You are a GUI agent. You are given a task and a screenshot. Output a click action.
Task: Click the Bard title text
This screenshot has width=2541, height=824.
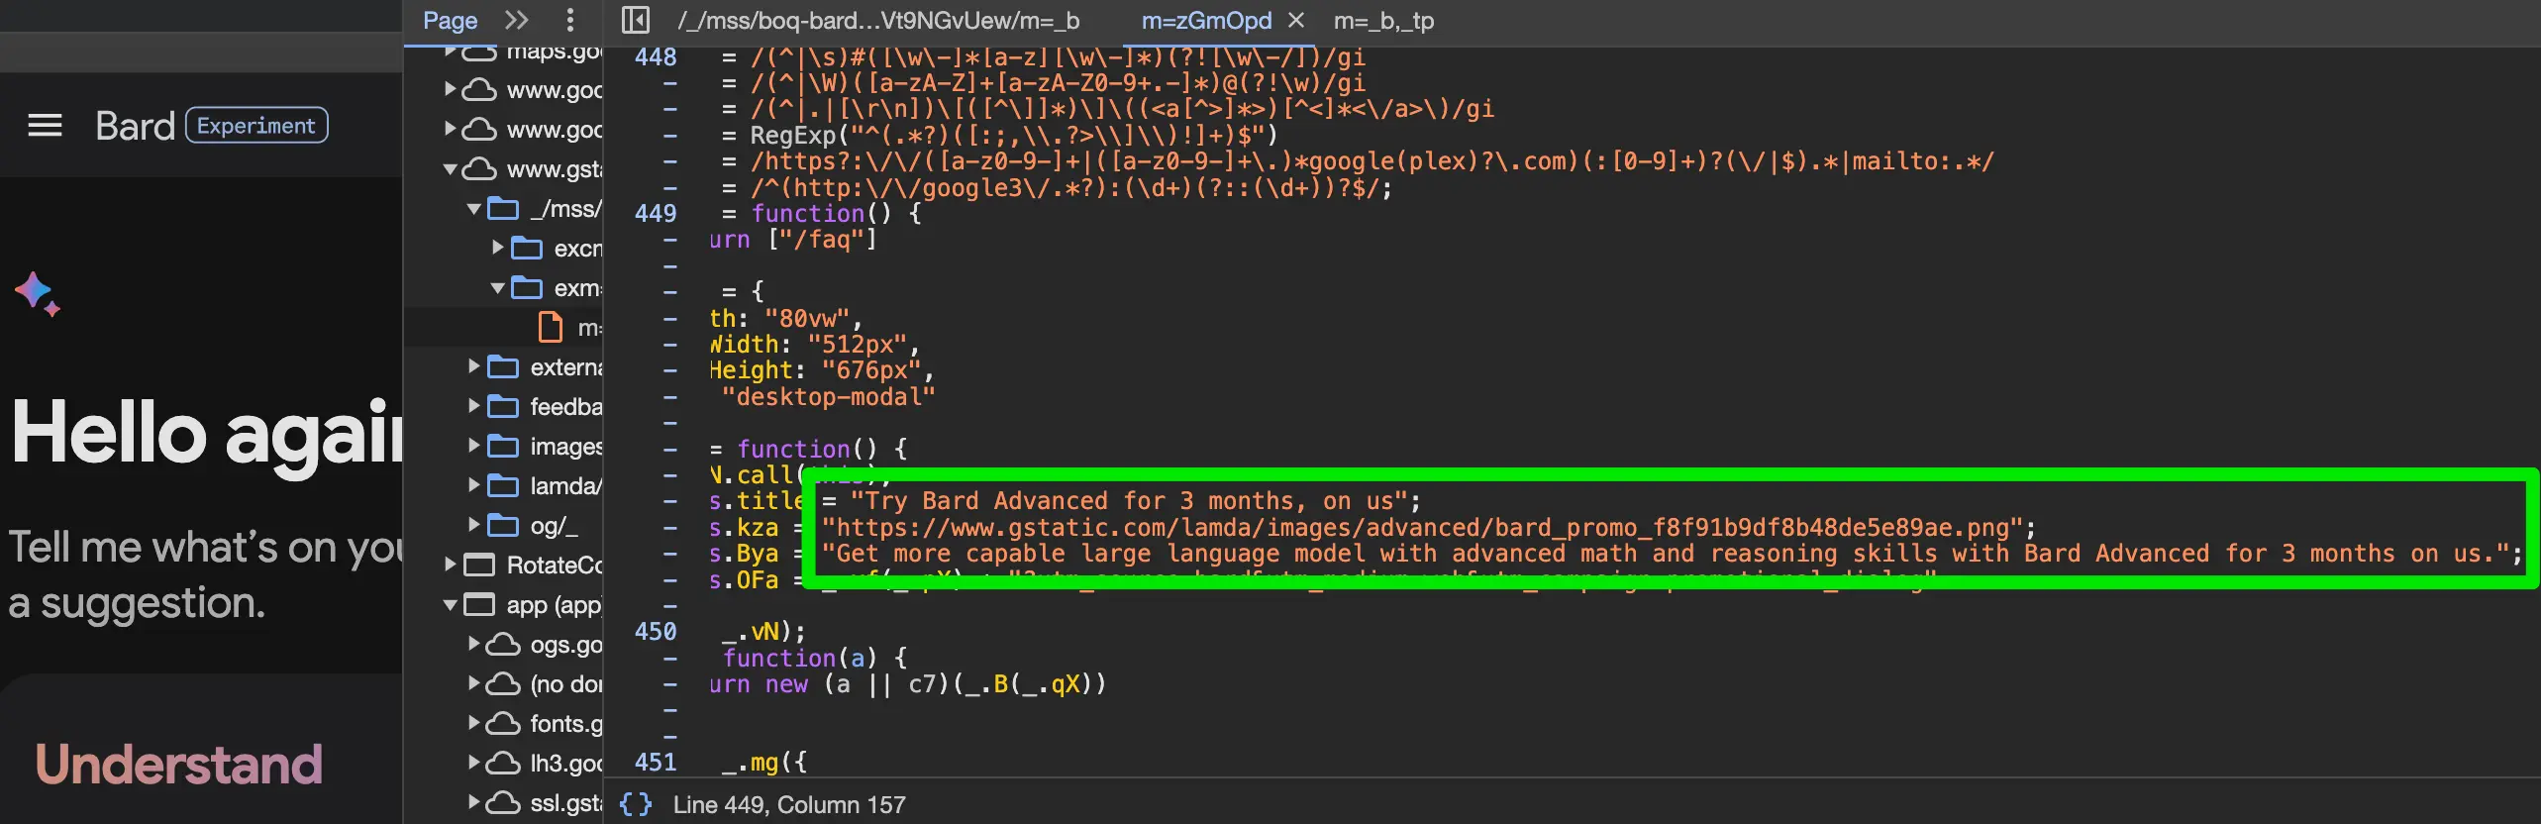[x=135, y=126]
